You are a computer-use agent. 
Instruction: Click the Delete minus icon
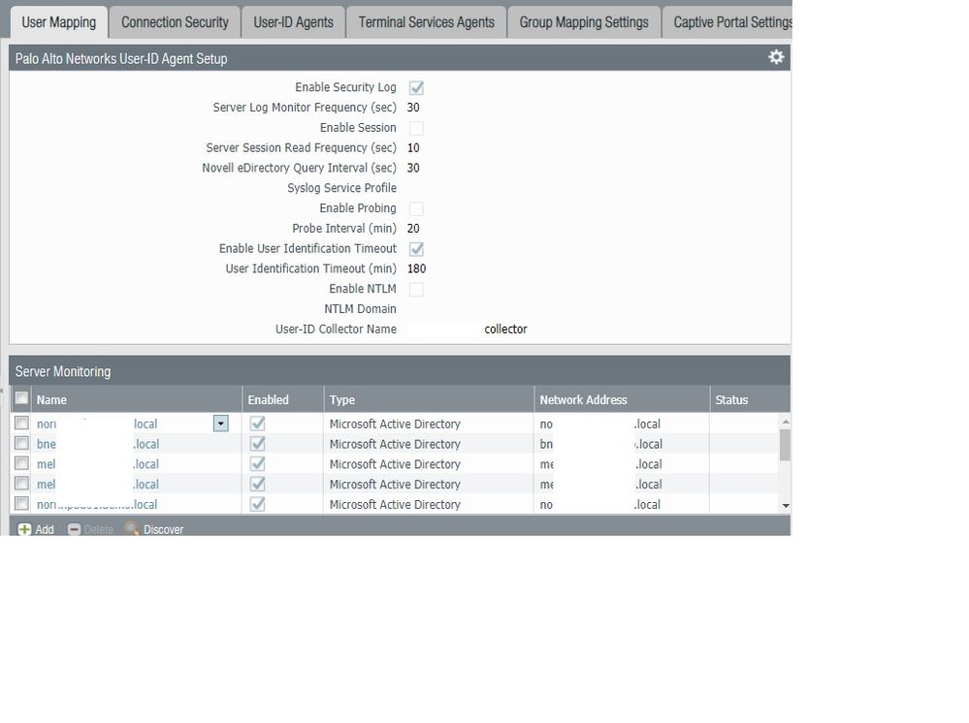coord(74,529)
